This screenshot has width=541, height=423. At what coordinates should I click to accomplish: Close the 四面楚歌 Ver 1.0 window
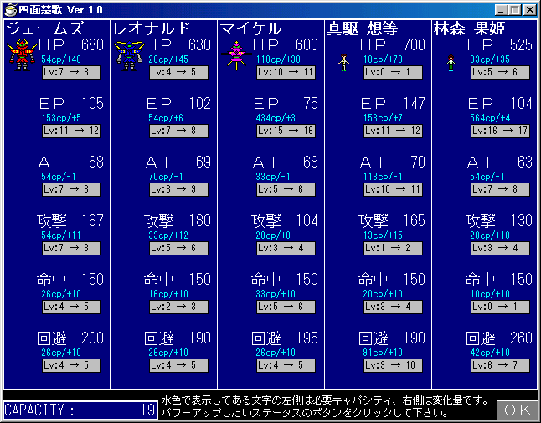(x=529, y=10)
